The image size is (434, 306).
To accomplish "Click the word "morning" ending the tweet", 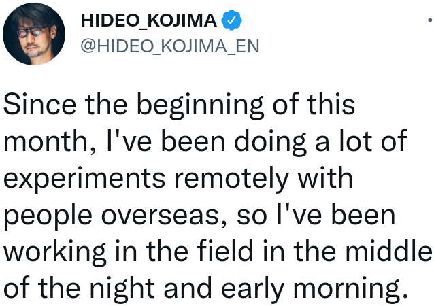I will 350,289.
